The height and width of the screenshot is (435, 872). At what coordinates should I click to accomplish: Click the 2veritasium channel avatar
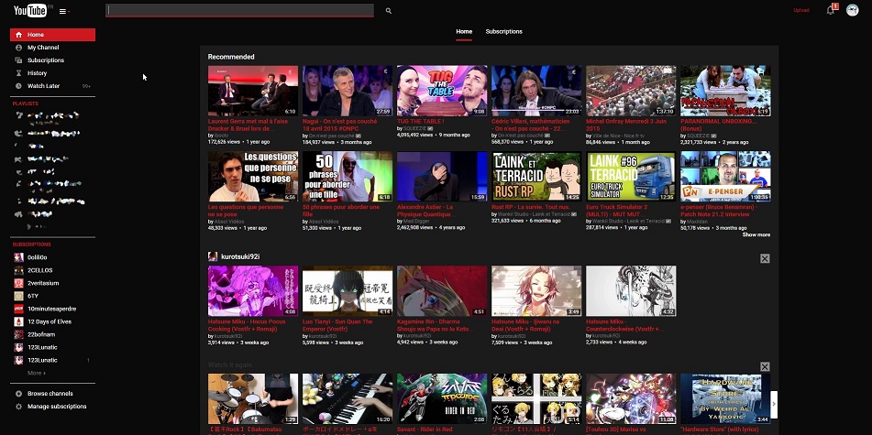click(x=19, y=283)
